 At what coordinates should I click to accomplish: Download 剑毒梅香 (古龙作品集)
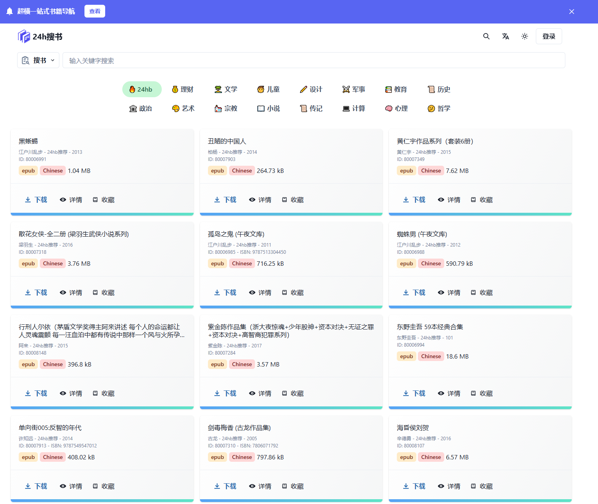(x=225, y=486)
